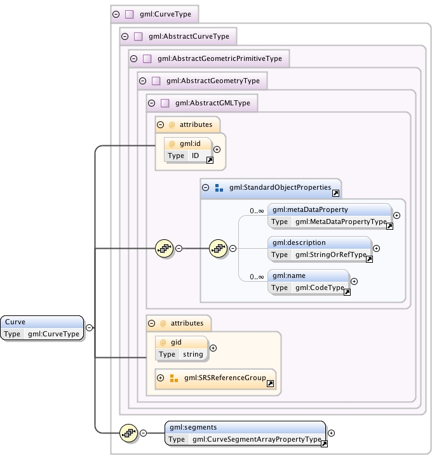The width and height of the screenshot is (432, 455).
Task: Select the gml:id attribute box
Action: pyautogui.click(x=187, y=150)
